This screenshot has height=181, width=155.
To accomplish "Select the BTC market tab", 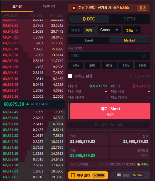I will click(x=89, y=19).
